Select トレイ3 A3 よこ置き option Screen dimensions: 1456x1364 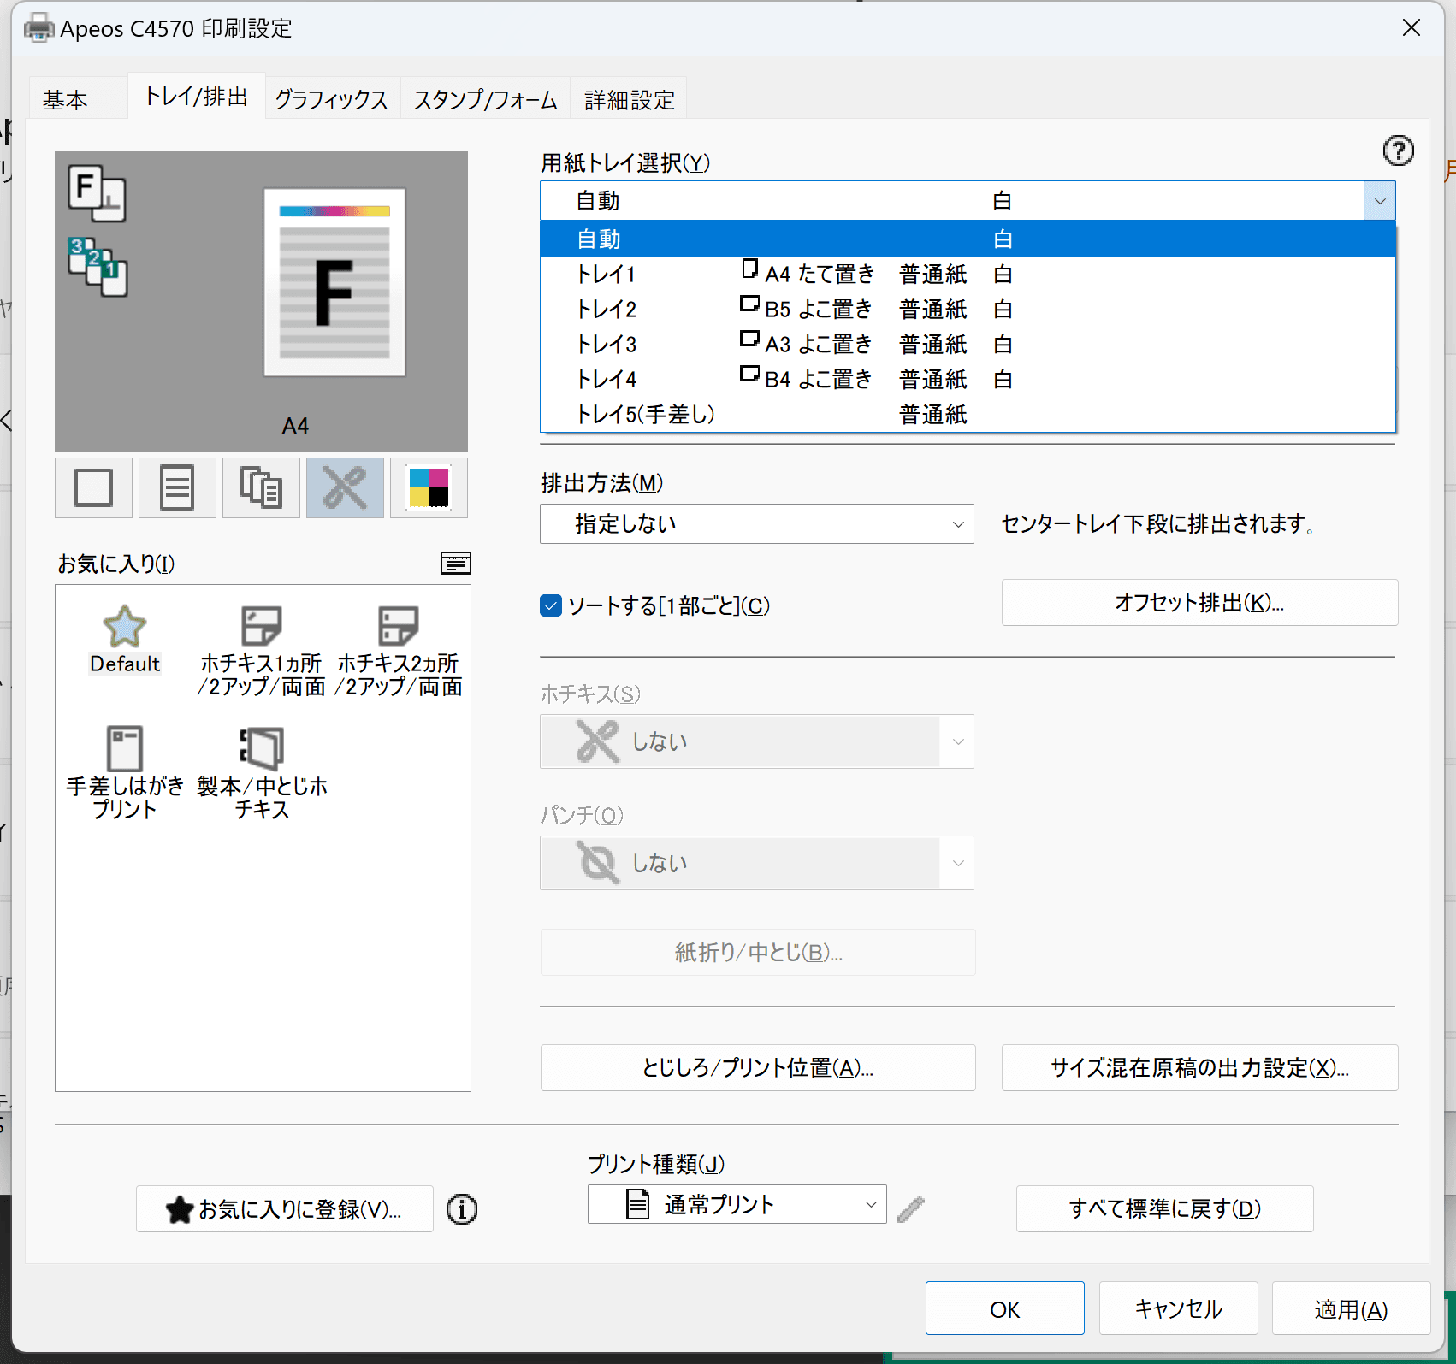tap(968, 344)
